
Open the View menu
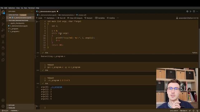click(x=18, y=8)
